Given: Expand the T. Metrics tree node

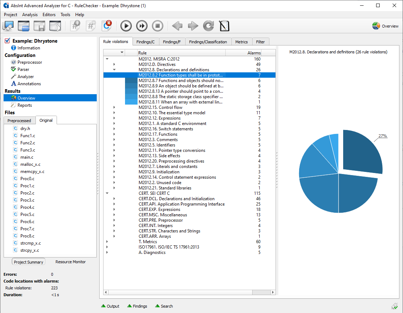Looking at the screenshot, I should point(107,242).
